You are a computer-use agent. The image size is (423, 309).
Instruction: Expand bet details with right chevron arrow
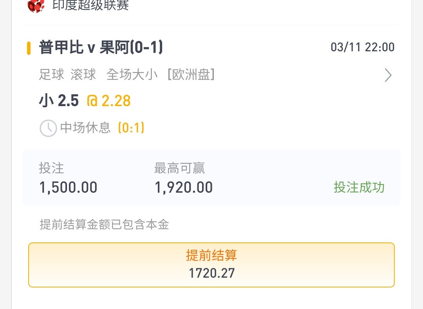tap(388, 75)
